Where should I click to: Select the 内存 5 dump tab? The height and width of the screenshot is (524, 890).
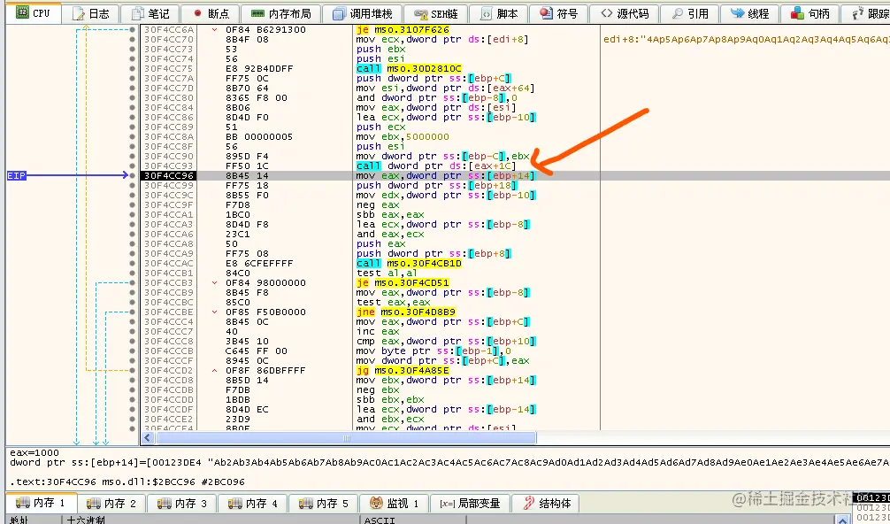[x=323, y=503]
